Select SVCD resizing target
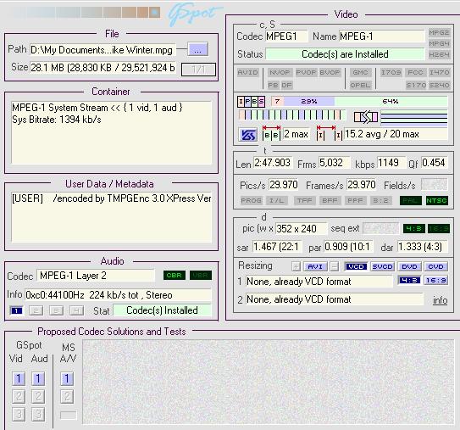This screenshot has height=430, width=460. [383, 266]
